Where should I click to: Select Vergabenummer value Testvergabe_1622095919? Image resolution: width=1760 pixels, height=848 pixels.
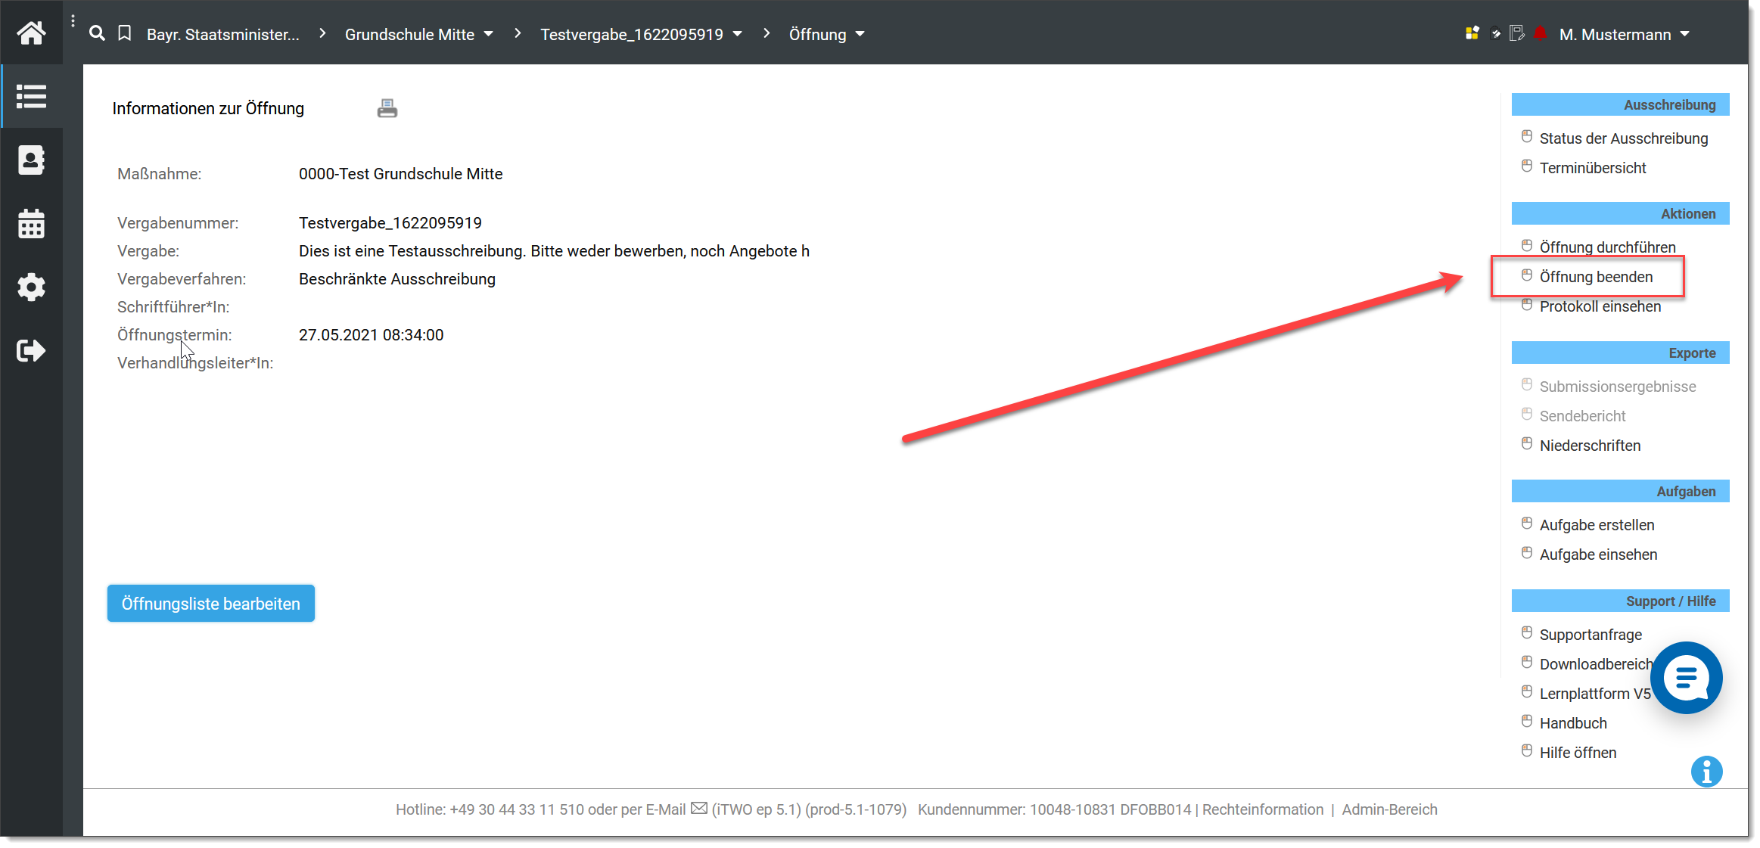[390, 223]
